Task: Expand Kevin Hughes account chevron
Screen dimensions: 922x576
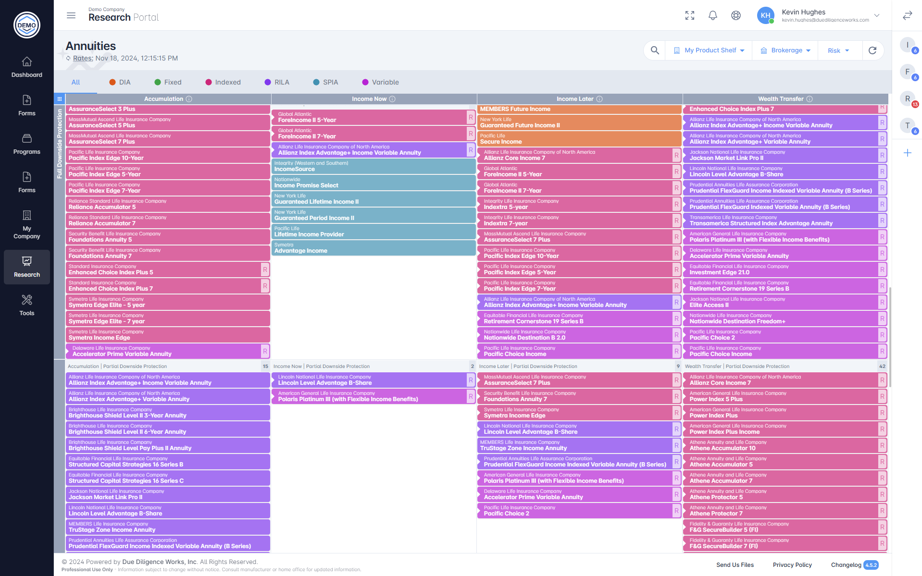Action: (877, 15)
